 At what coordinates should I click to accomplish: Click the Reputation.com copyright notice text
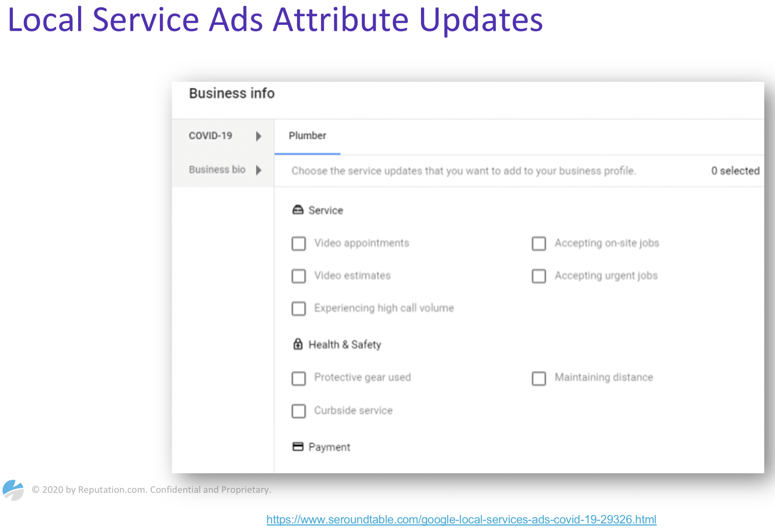[x=151, y=489]
